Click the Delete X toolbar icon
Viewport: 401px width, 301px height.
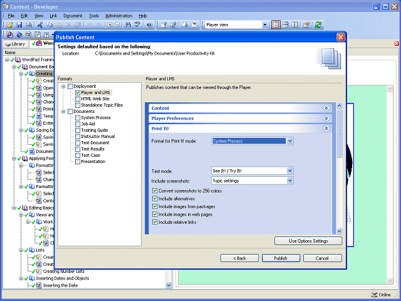[x=68, y=25]
